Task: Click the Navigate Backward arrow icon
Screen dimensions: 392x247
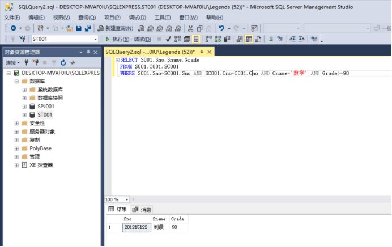Action: click(x=13, y=28)
